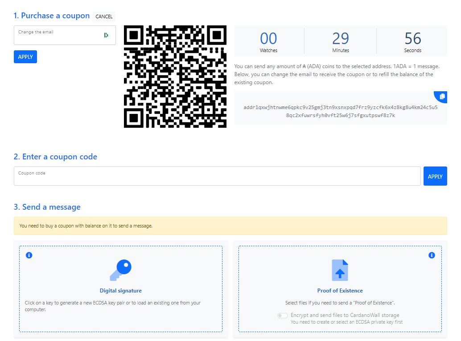Viewport: 461px width, 341px height.
Task: Open the Digital signature info icon
Action: pos(29,256)
